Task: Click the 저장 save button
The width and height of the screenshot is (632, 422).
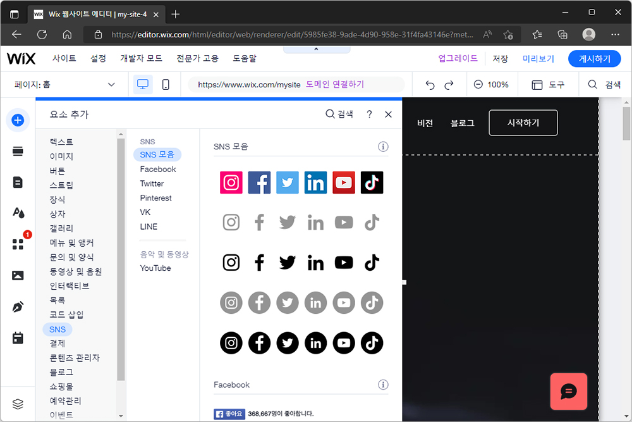Action: [x=500, y=59]
